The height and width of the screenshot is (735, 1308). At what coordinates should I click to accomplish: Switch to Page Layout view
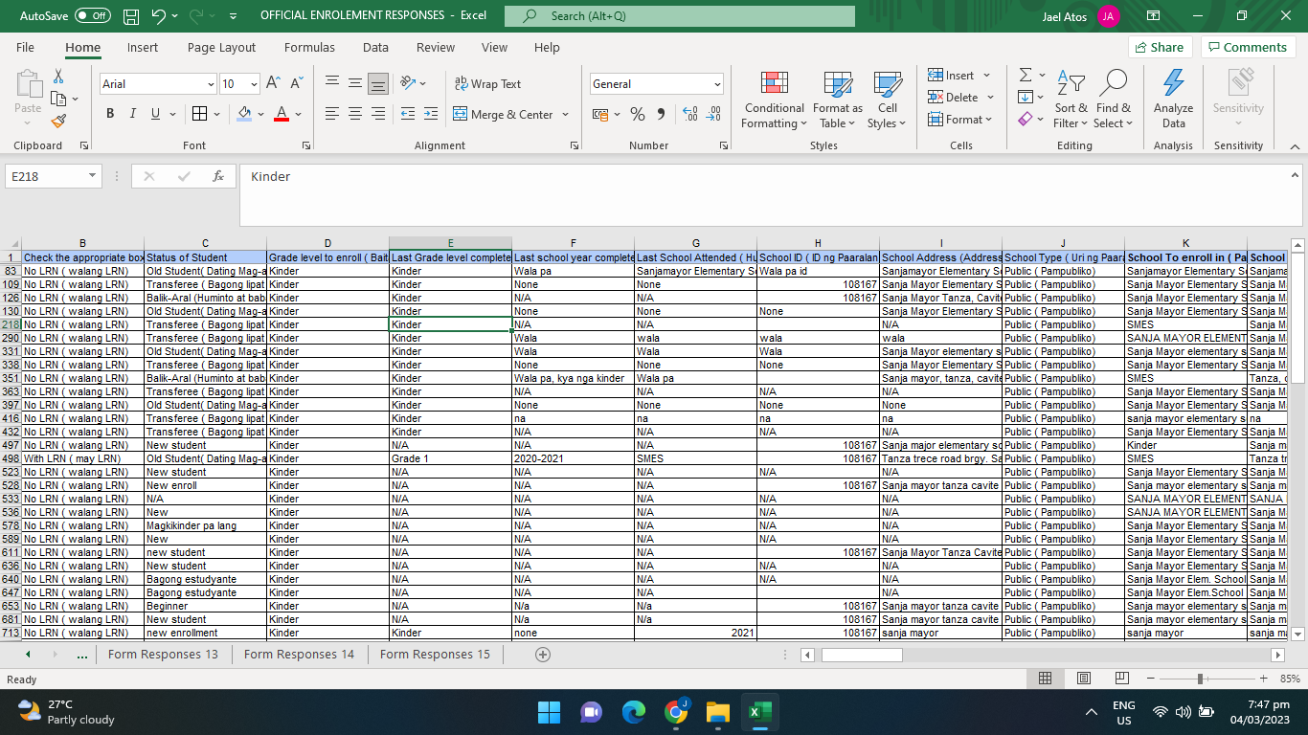[1084, 679]
